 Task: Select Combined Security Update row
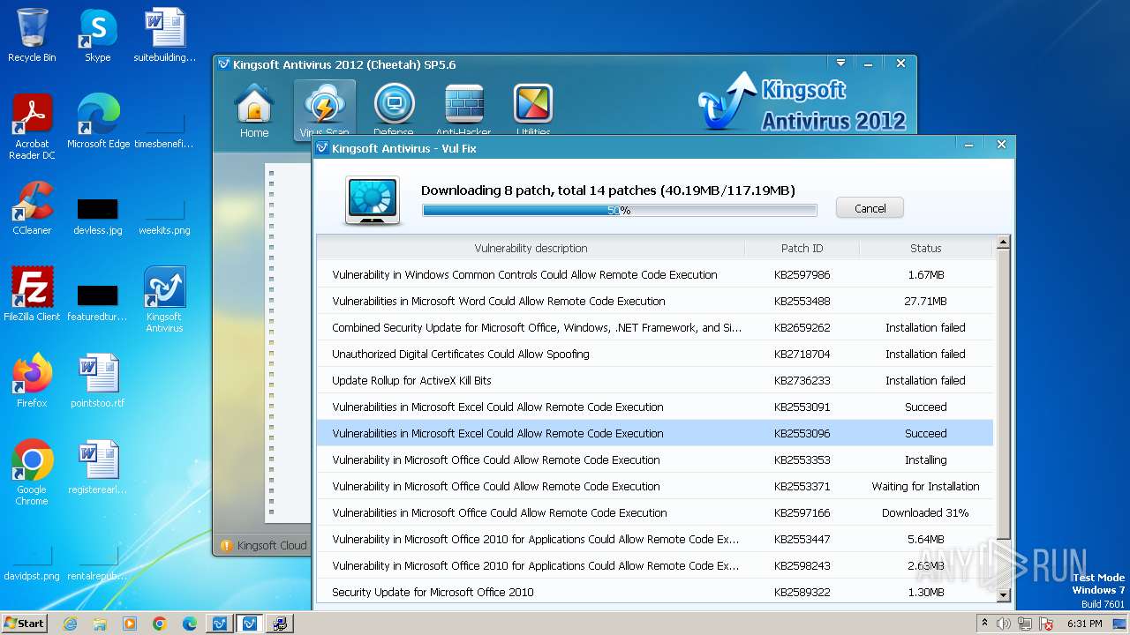[x=655, y=327]
